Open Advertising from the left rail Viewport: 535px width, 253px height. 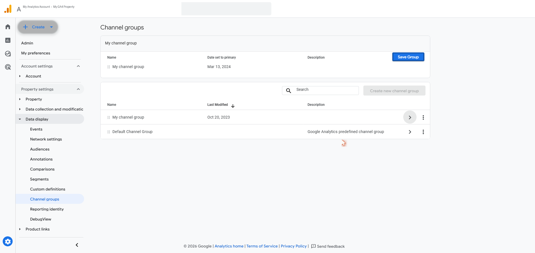8,67
